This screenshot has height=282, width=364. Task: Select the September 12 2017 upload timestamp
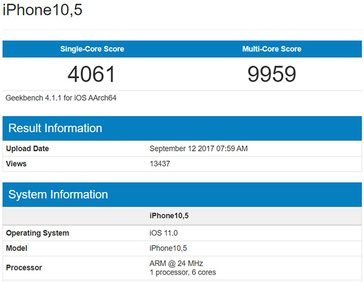198,148
